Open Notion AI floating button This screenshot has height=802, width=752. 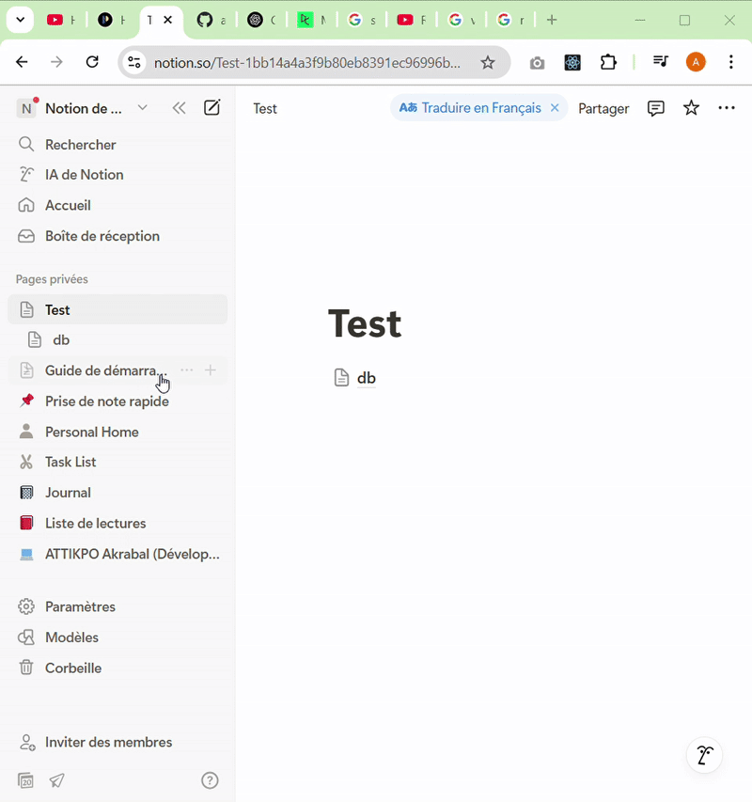tap(704, 755)
